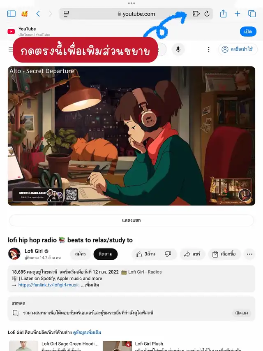Screen dimensions: 263x351
Task: Dislike the video with thumbs down
Action: coord(168,254)
